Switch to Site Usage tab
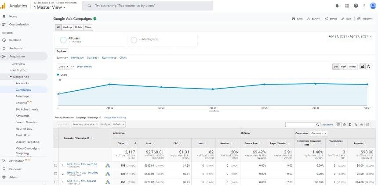This screenshot has width=378, height=185. click(77, 58)
